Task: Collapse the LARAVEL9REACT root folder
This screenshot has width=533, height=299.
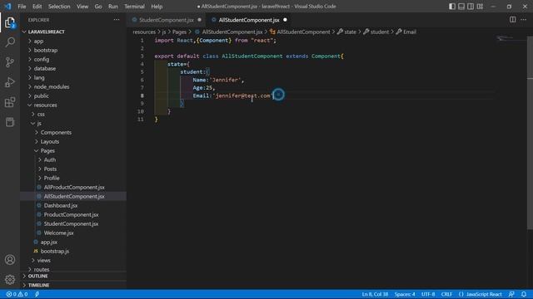Action: coord(47,32)
